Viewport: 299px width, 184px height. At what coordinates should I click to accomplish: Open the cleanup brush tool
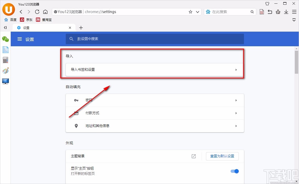(x=278, y=12)
